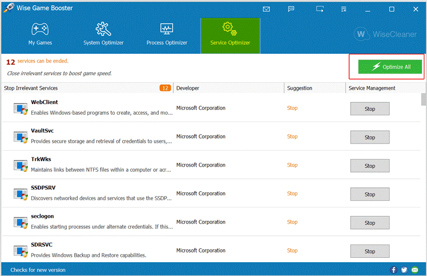Stop the TrkWks service

click(x=370, y=165)
